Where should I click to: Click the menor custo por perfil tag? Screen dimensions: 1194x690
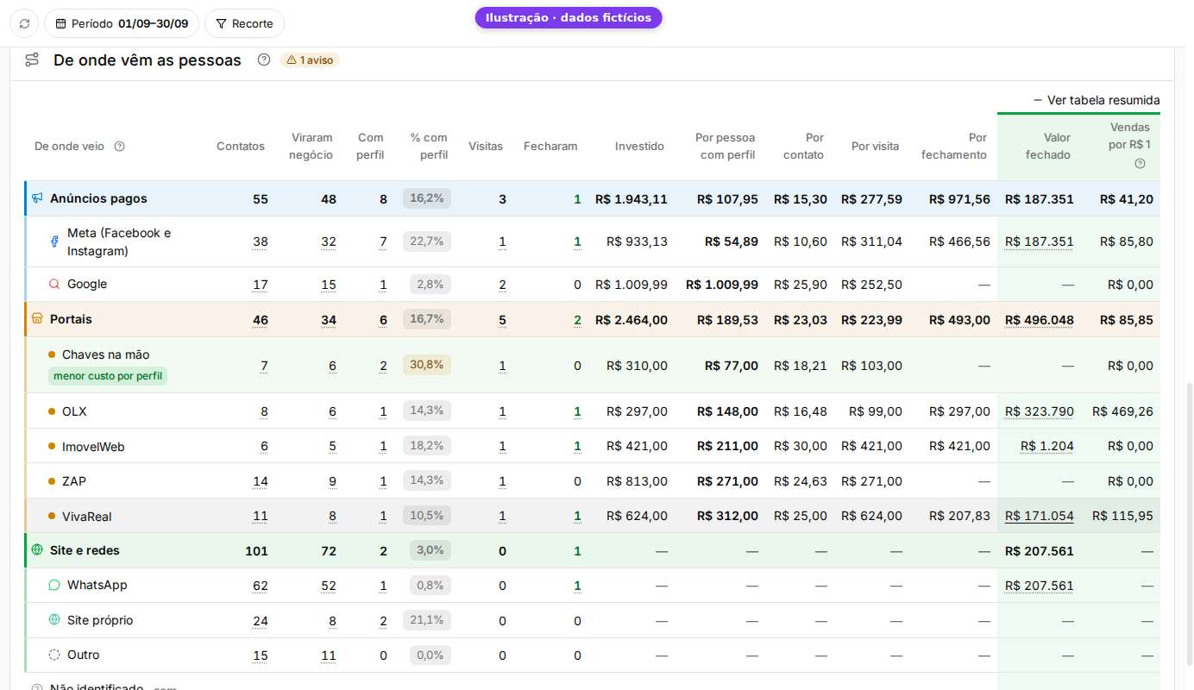[108, 376]
